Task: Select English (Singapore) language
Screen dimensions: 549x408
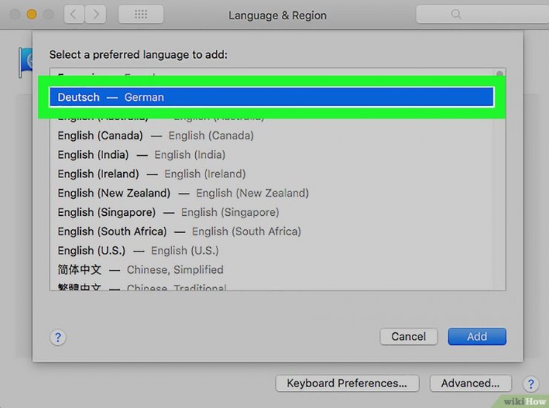Action: 272,212
